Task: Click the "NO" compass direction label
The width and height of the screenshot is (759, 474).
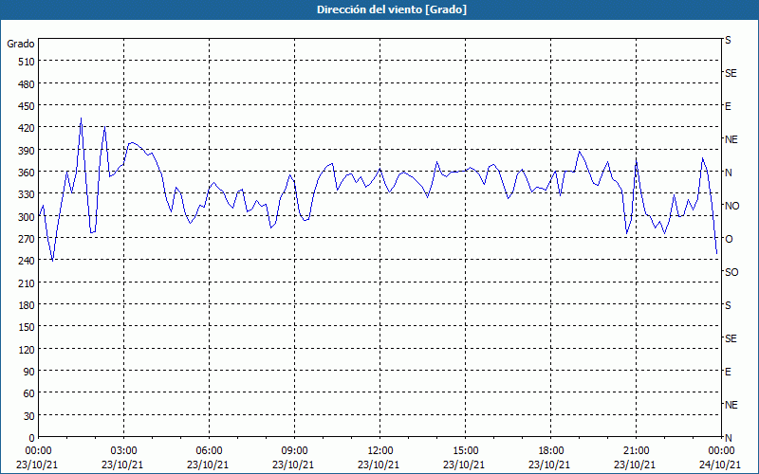Action: pos(731,206)
